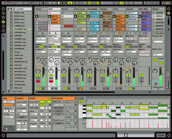
Task: Start playback with the play button
Action: coord(59,3)
